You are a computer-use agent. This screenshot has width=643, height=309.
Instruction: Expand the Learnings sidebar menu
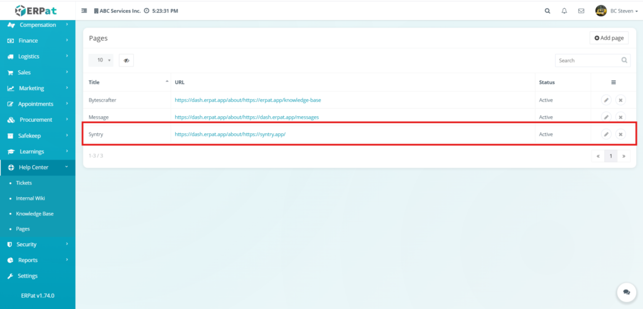[37, 151]
